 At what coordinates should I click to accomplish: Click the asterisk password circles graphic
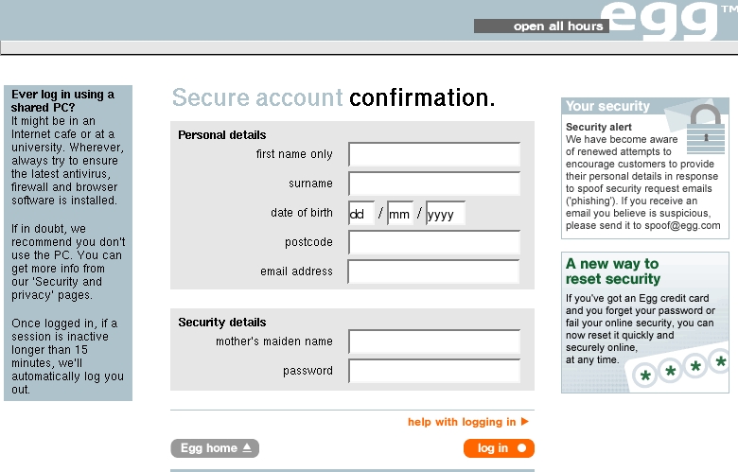680,371
